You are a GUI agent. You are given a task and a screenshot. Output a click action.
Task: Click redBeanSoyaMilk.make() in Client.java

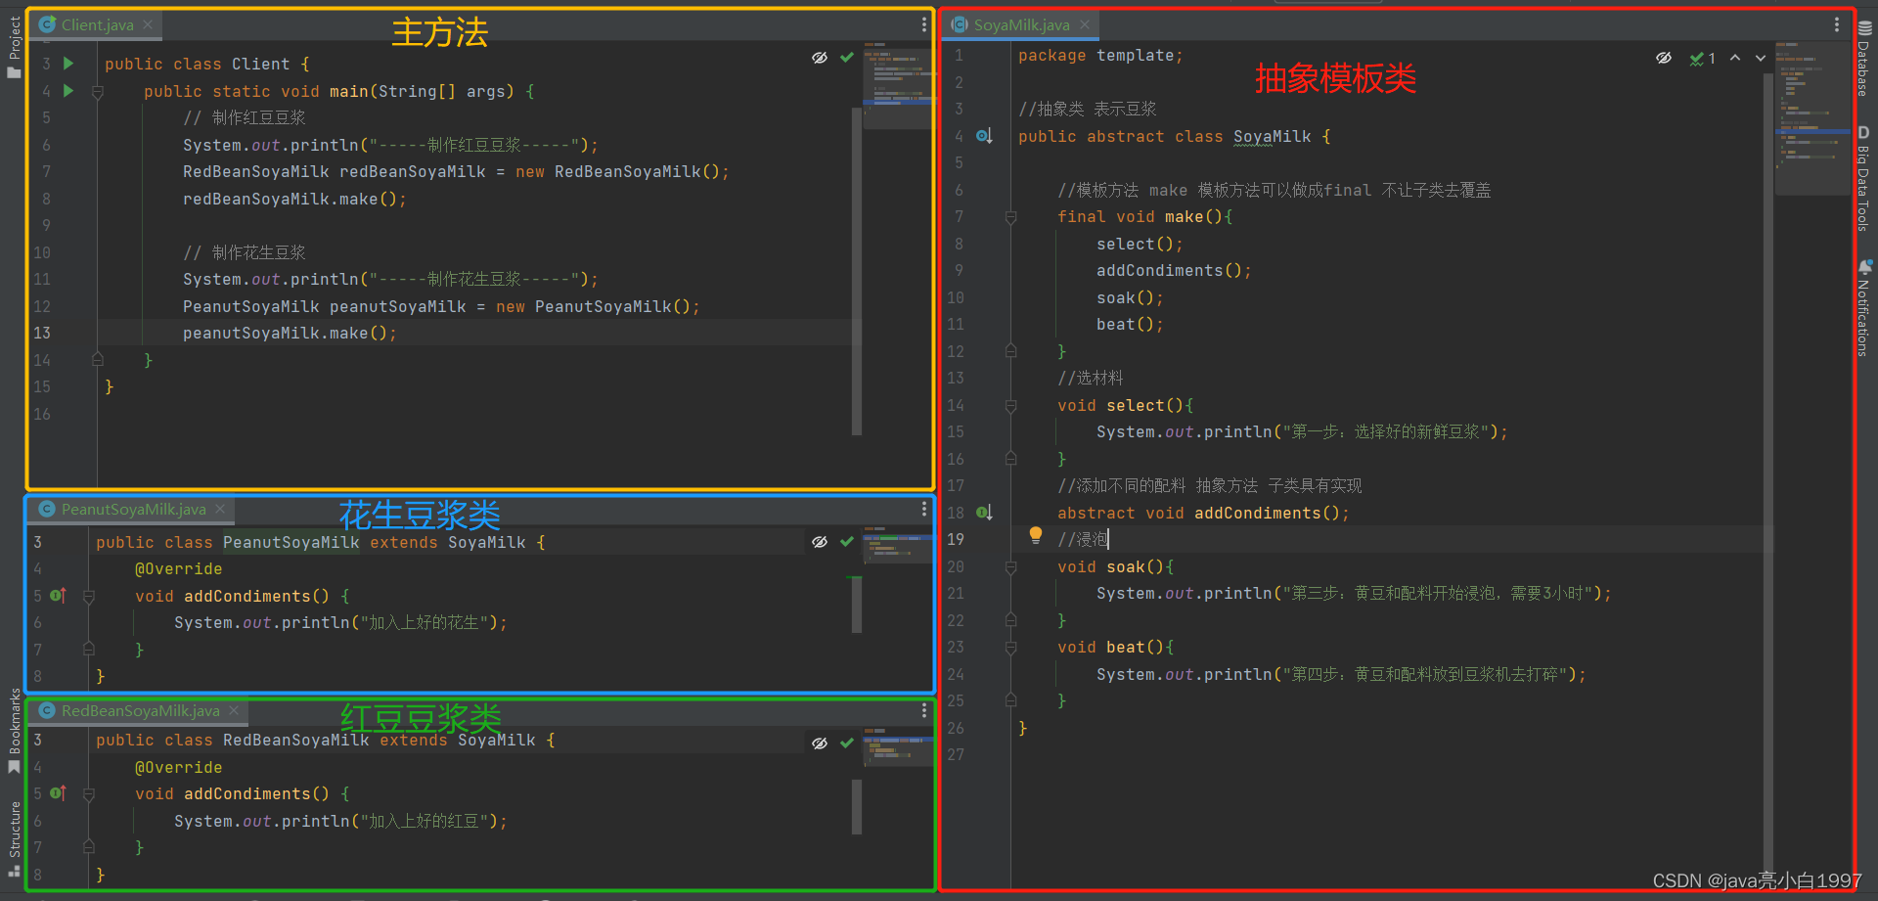tap(294, 199)
